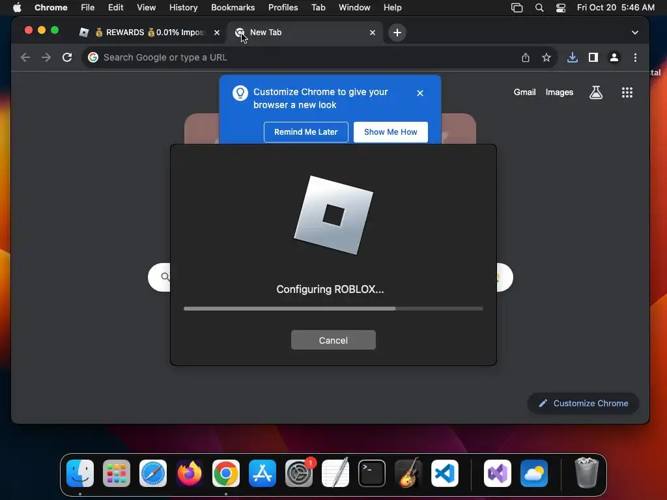Open Spotlight search in menu bar
Viewport: 667px width, 500px height.
coord(539,7)
